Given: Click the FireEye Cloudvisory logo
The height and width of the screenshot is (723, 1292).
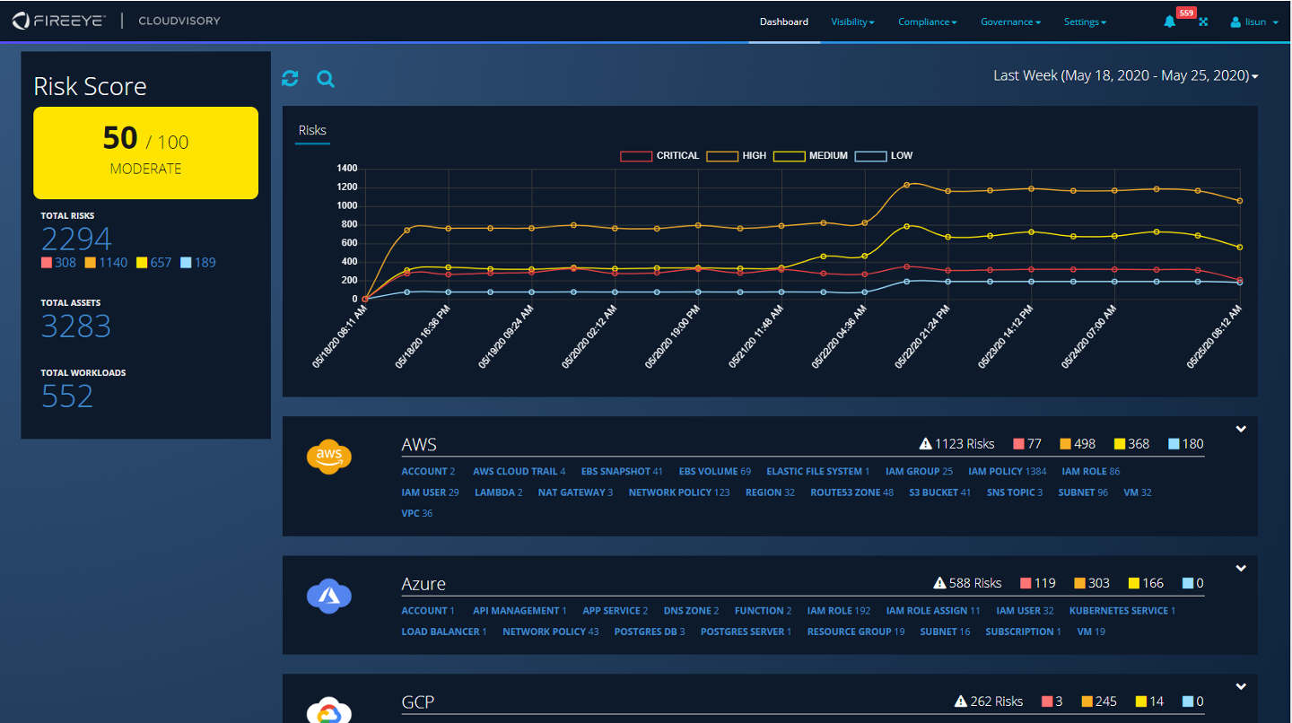Looking at the screenshot, I should (x=117, y=22).
